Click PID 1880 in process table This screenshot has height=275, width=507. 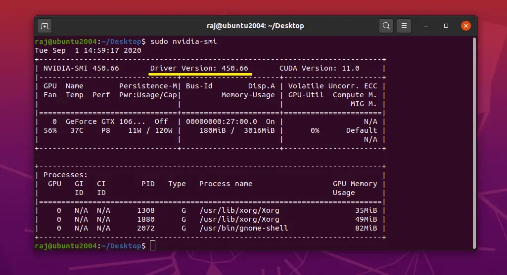pyautogui.click(x=146, y=219)
